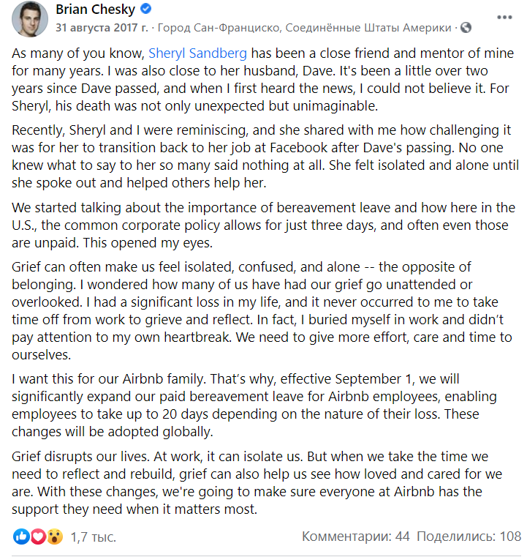Click the public globe privacy icon

[x=466, y=27]
